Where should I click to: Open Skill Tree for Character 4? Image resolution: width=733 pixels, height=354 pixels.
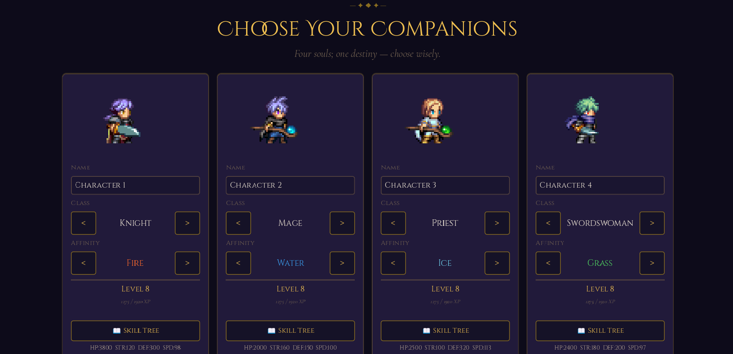[x=600, y=331]
